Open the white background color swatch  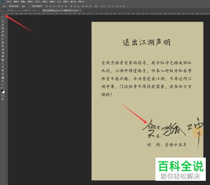(4, 92)
